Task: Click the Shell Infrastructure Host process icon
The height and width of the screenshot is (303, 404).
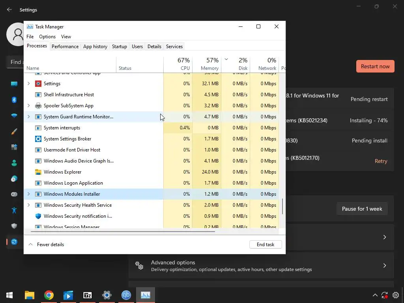Action: click(38, 95)
